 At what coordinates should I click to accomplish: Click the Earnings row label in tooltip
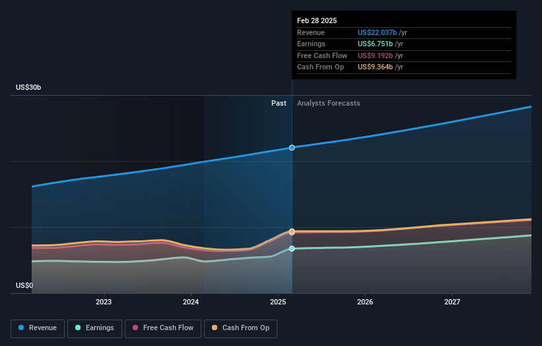[x=311, y=44]
